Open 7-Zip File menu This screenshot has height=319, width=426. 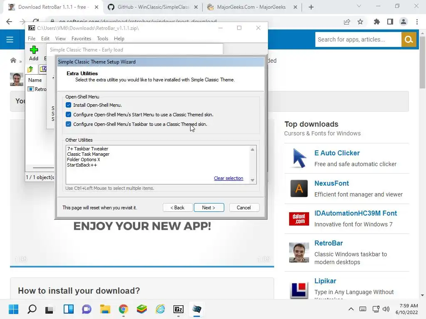(32, 39)
